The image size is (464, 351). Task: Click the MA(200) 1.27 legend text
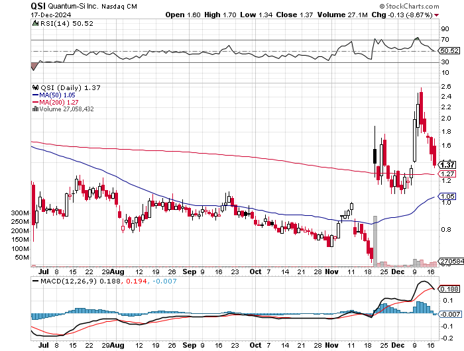tap(59, 102)
